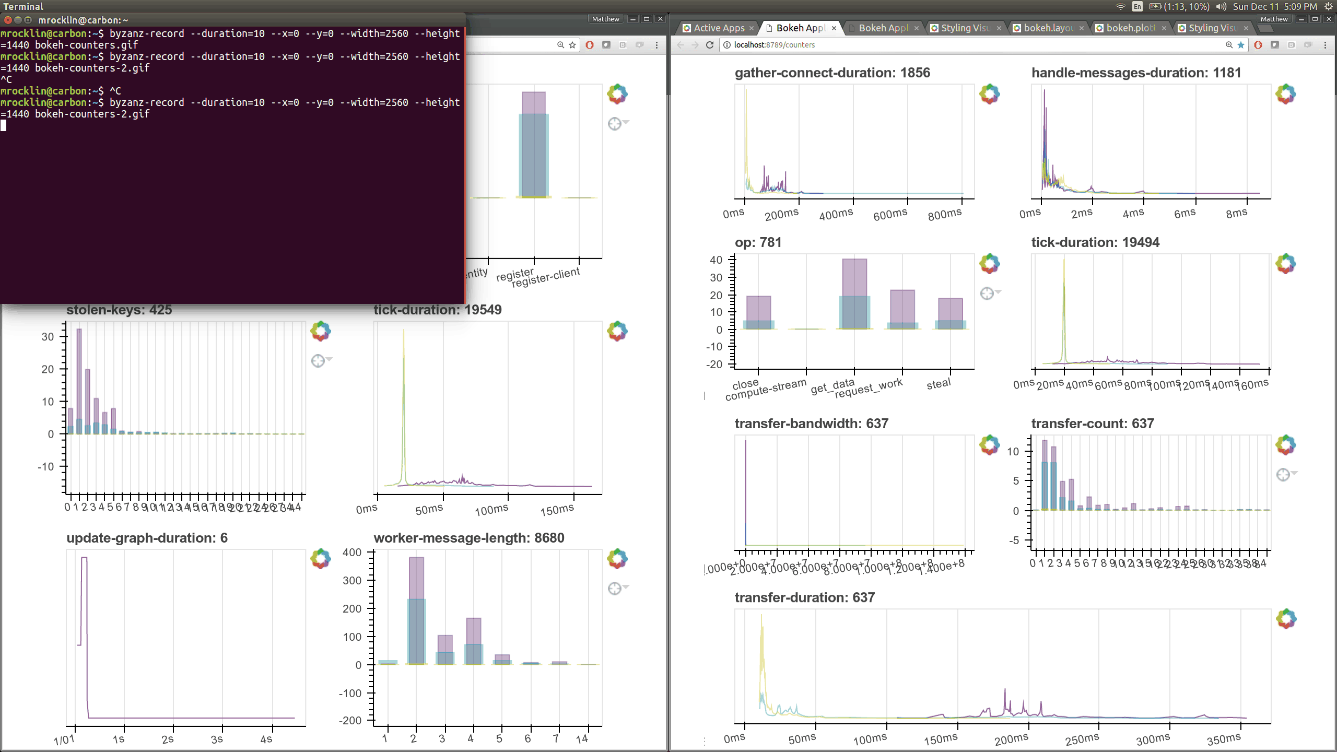Toggle pan tool on the op plot
1337x752 pixels.
pyautogui.click(x=987, y=293)
